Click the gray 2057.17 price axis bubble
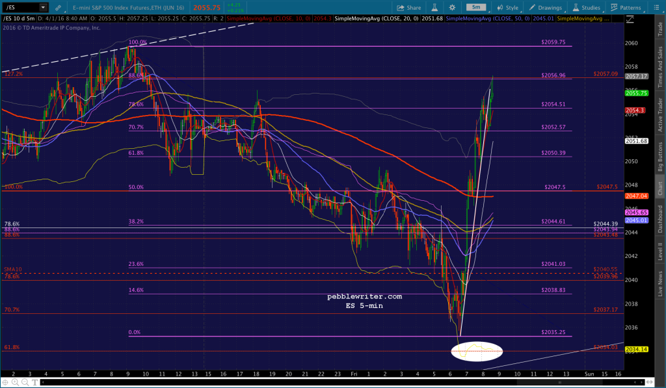The width and height of the screenshot is (666, 388). point(636,77)
